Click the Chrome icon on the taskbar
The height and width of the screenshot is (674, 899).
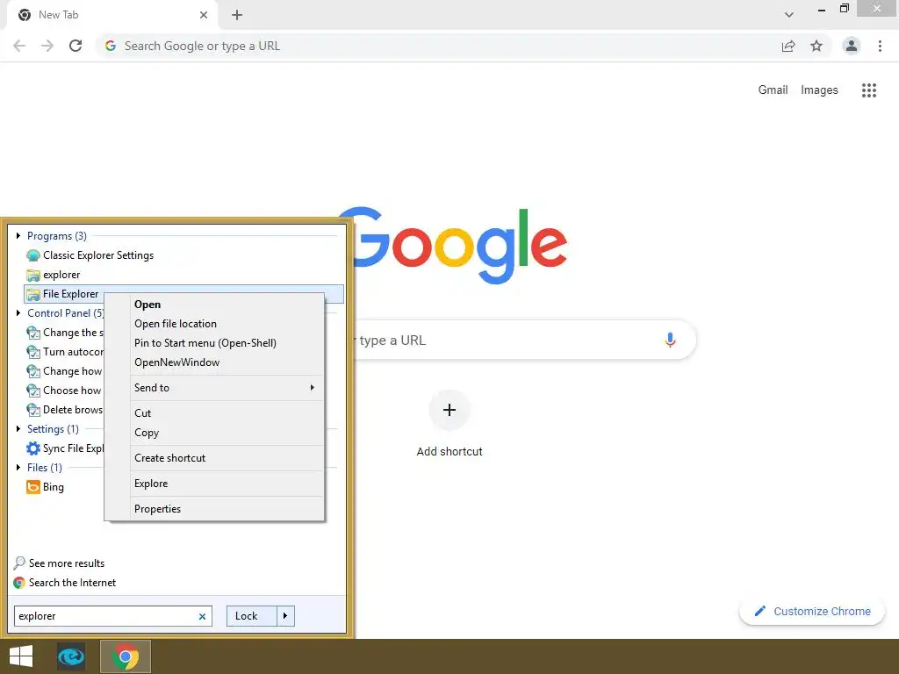126,656
